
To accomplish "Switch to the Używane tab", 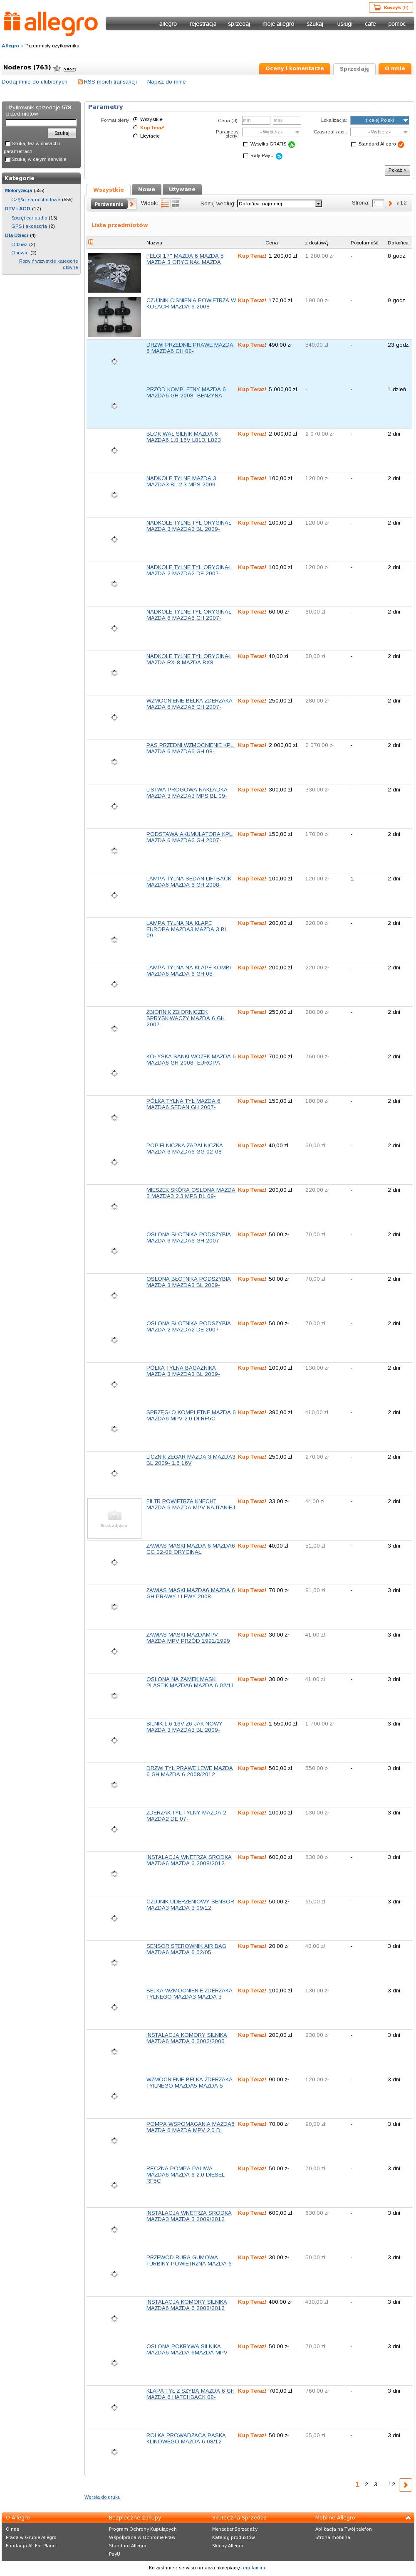I will (182, 189).
